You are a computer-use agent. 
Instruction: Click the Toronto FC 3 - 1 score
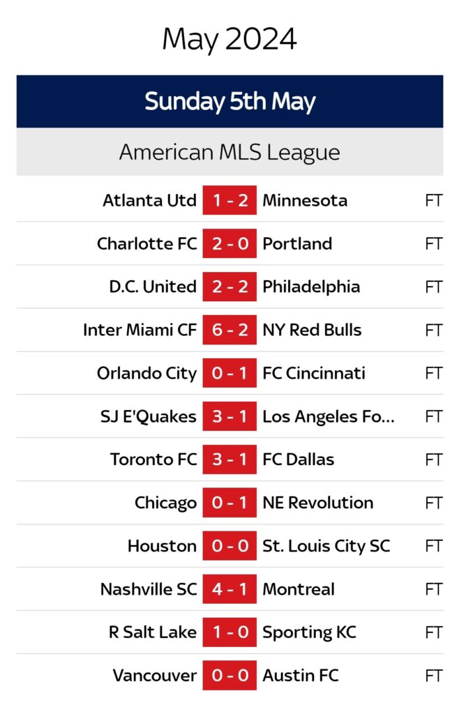tap(229, 460)
